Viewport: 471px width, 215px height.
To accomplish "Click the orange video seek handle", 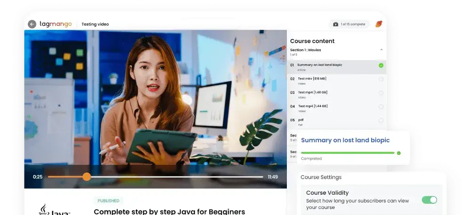I will (87, 177).
